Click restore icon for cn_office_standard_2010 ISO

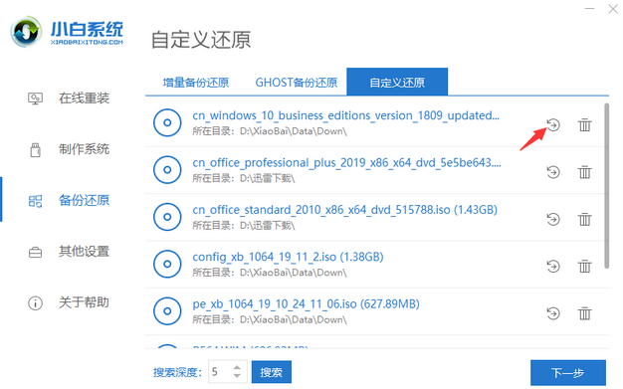click(x=553, y=219)
